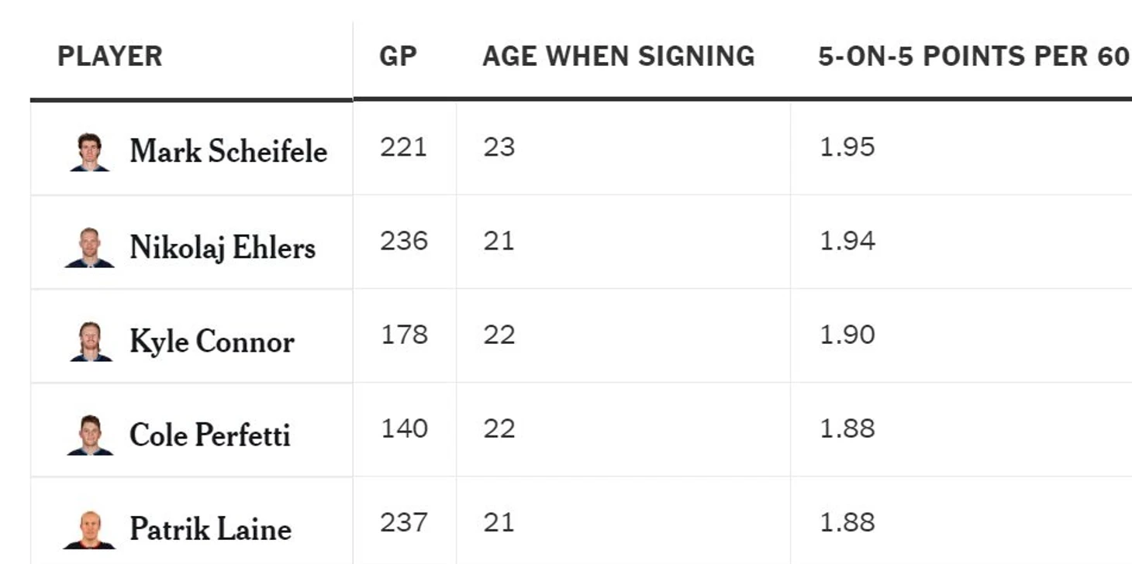Select Kyle Connor player name
The height and width of the screenshot is (564, 1132).
[x=212, y=342]
